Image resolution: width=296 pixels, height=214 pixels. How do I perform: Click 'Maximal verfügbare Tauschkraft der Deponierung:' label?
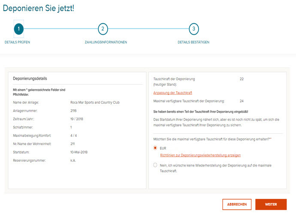point(189,101)
